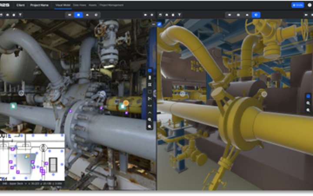
Task: Open the help icon at top right
Action: (x=310, y=5)
